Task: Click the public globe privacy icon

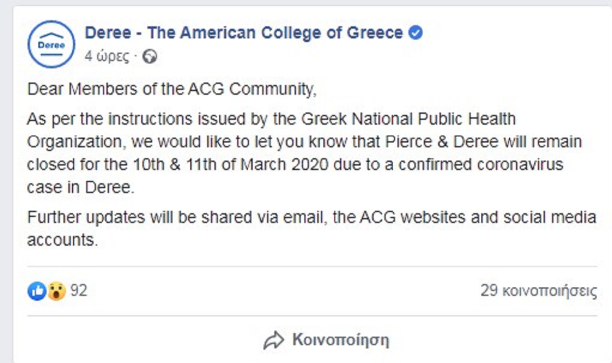Action: 150,57
